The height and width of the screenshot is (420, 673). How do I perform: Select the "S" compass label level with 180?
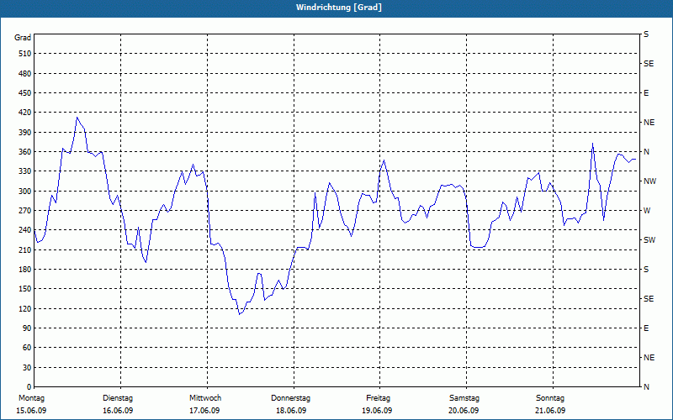pyautogui.click(x=646, y=270)
